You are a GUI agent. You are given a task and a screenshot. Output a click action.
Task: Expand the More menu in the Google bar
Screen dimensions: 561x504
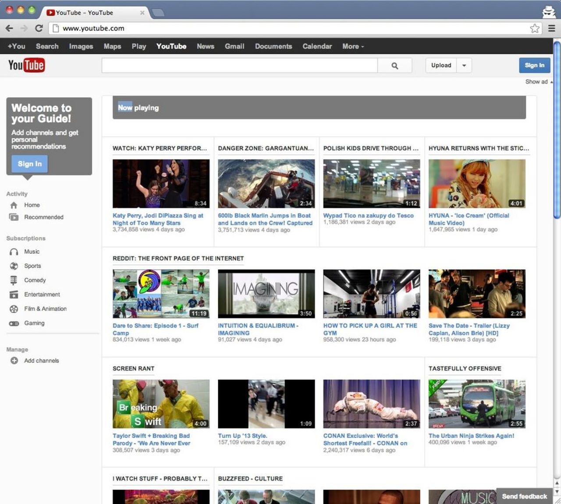click(x=352, y=46)
